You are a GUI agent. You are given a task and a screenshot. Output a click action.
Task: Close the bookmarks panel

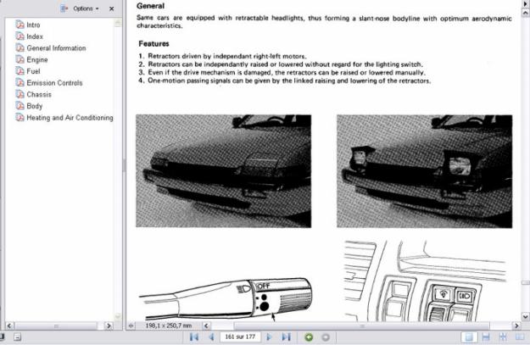point(112,8)
